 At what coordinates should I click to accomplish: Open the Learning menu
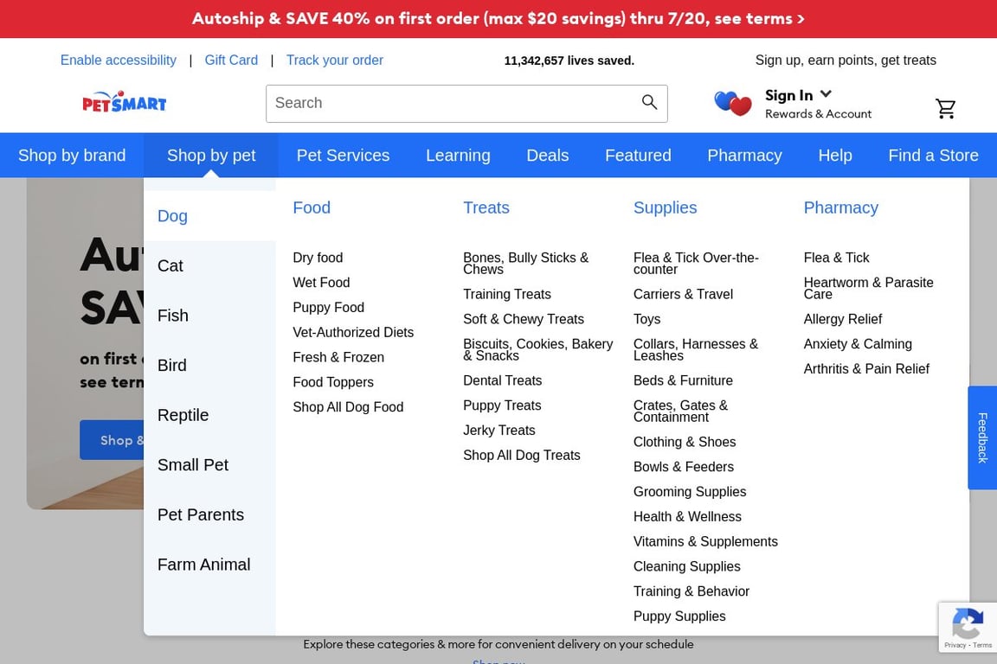coord(458,155)
